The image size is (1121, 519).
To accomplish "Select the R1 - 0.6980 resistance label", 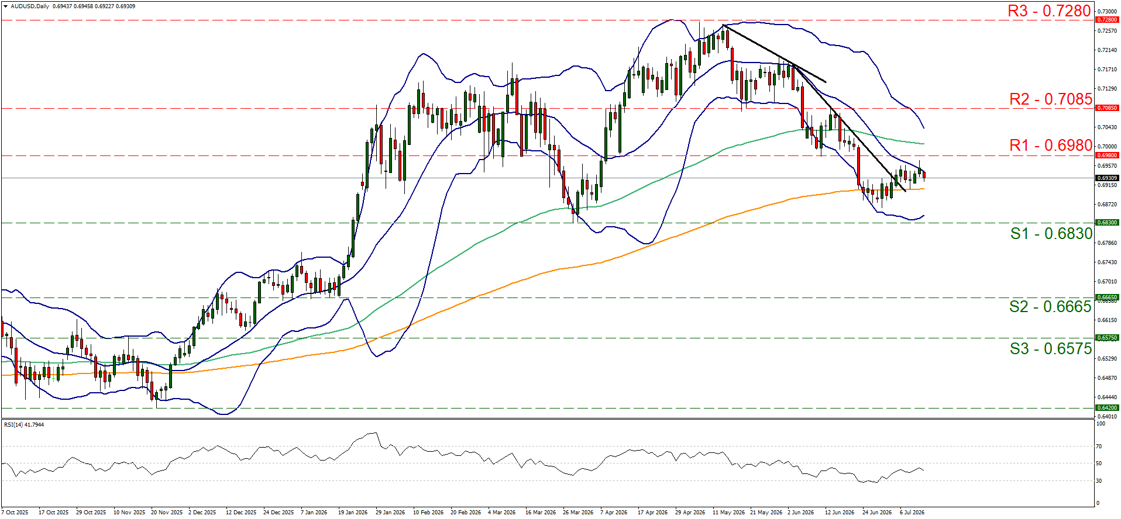I will click(1051, 146).
